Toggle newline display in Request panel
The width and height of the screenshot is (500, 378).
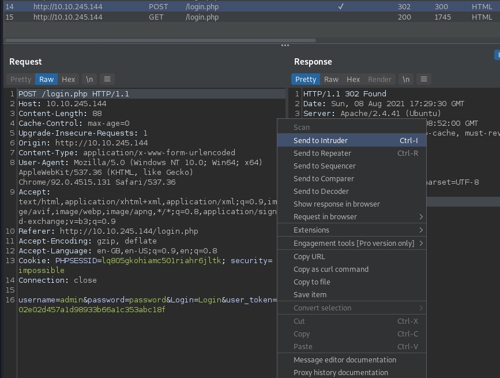point(89,79)
